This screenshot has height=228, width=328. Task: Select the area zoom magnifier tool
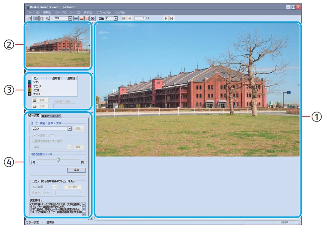point(46,19)
